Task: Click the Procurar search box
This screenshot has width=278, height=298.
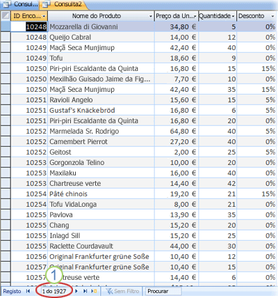Action: [163, 291]
